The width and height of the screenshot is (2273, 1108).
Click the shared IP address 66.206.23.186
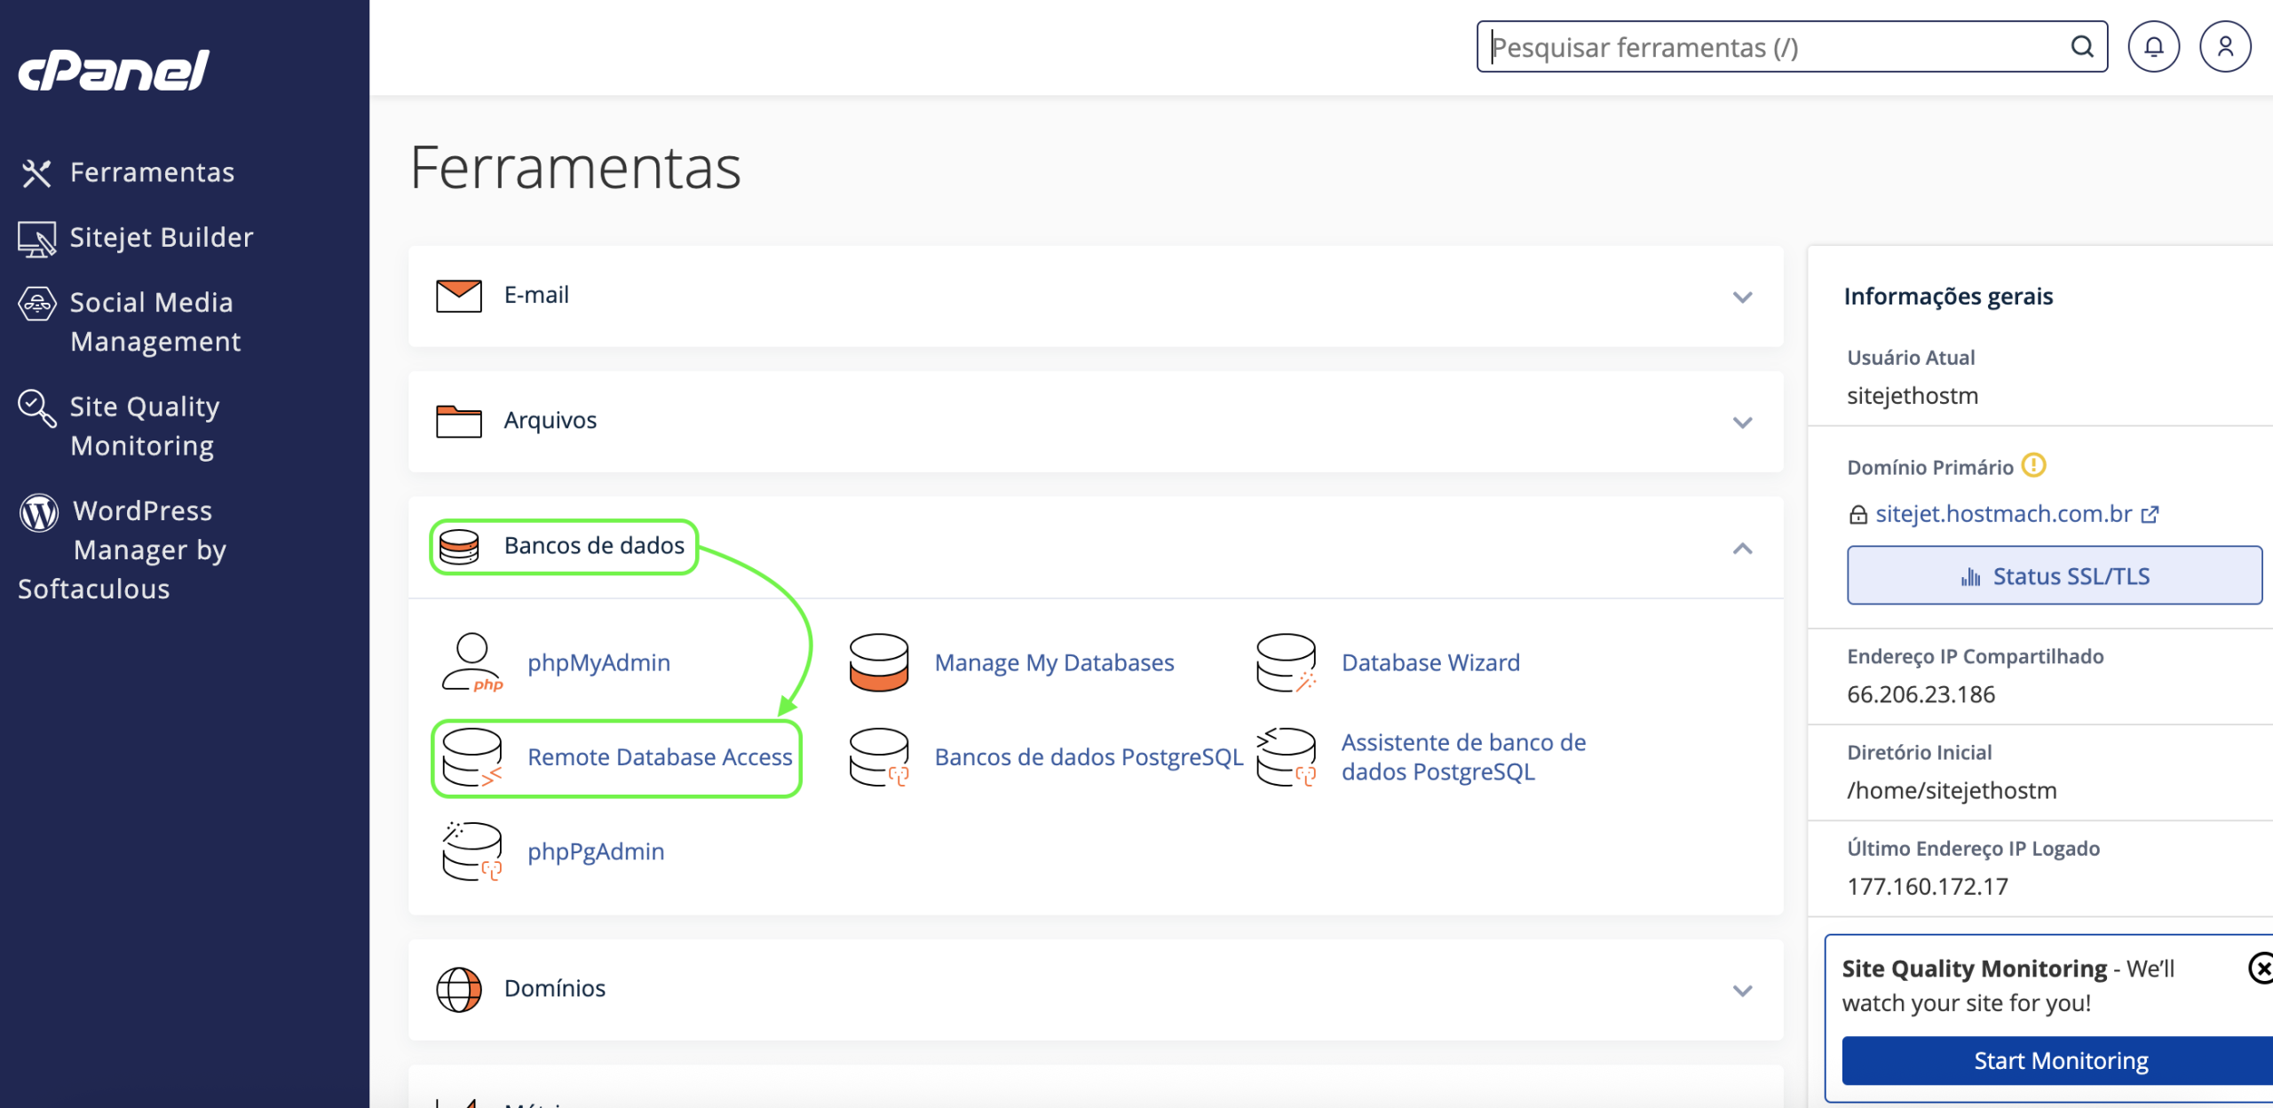(1921, 694)
